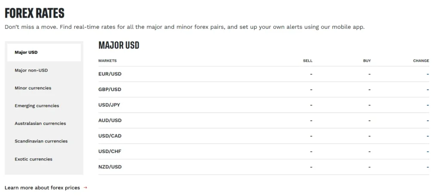The height and width of the screenshot is (196, 440).
Task: Open the USD/JPY pair
Action: coord(110,105)
